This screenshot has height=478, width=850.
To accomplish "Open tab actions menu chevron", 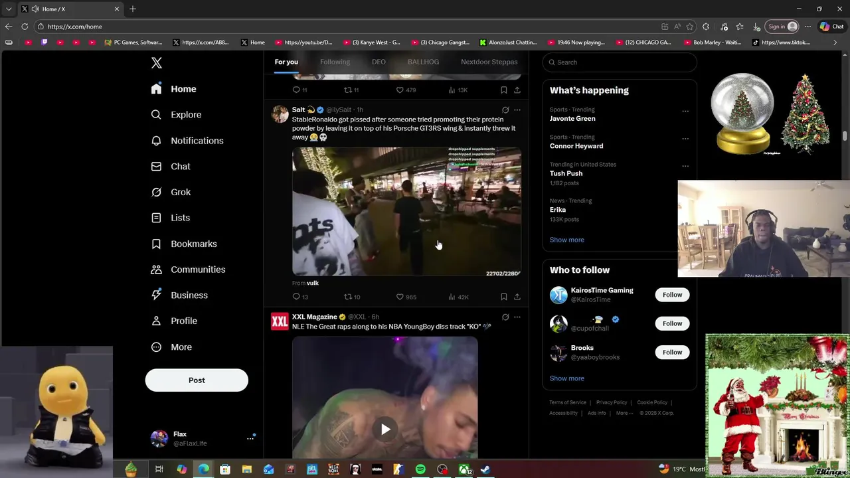I will coord(9,9).
